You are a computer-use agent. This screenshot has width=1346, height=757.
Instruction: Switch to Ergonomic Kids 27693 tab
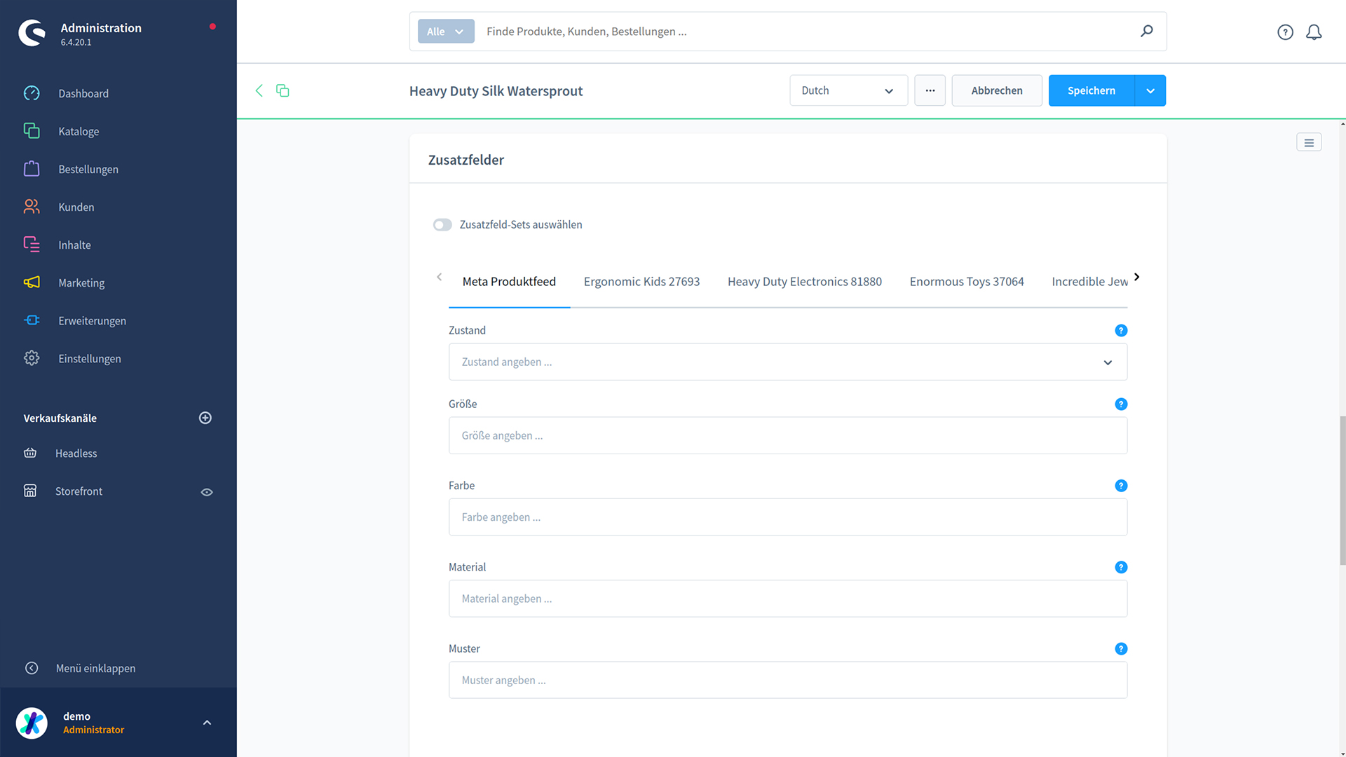pyautogui.click(x=641, y=282)
